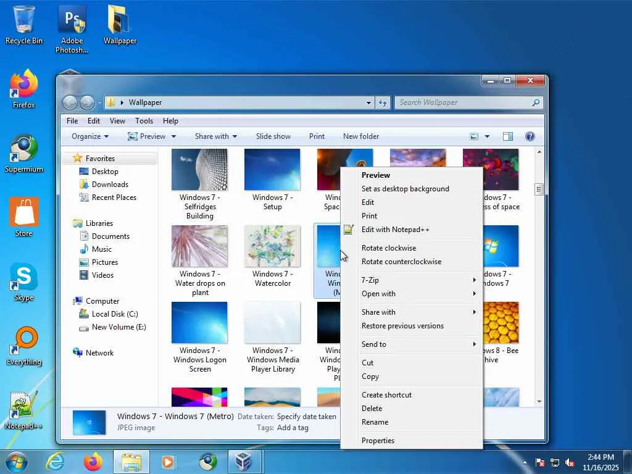Image resolution: width=632 pixels, height=474 pixels.
Task: Choose Copy in the context menu
Action: (411, 376)
